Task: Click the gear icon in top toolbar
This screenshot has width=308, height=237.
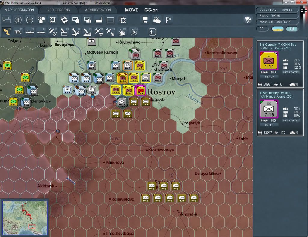Action: [x=64, y=20]
